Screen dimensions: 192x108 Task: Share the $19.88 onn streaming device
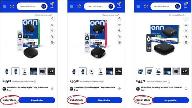point(52,18)
